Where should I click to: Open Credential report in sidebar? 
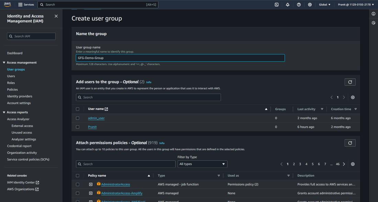[19, 146]
